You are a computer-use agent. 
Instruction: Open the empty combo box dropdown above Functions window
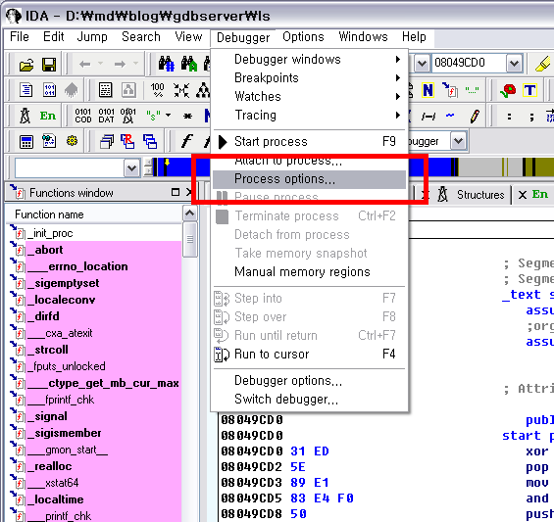point(131,168)
